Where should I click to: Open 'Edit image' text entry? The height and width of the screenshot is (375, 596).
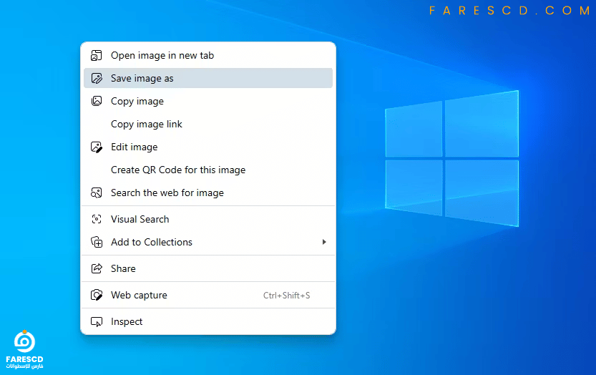pyautogui.click(x=135, y=147)
